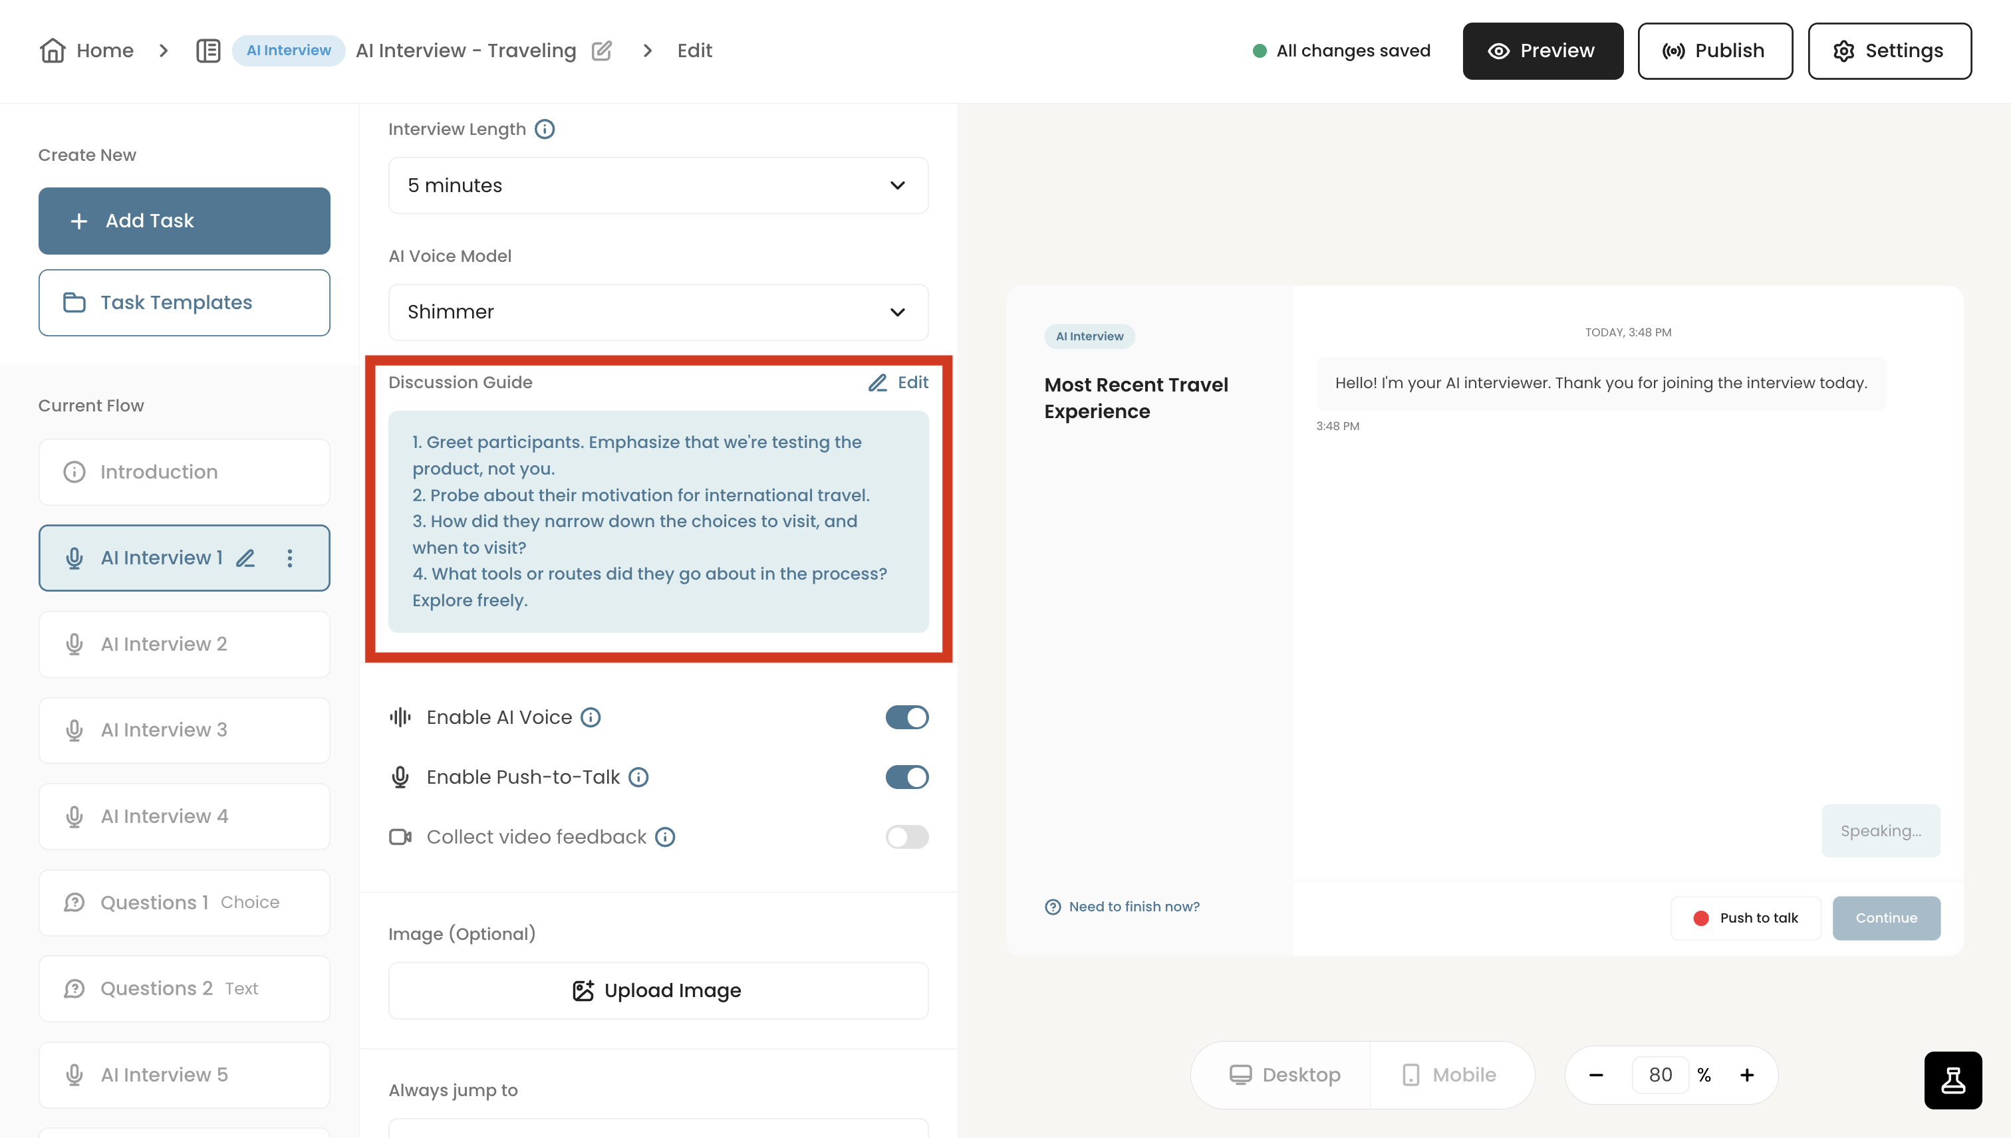Click the "Most Recent Travel Experience" heading
This screenshot has height=1138, width=2011.
click(1136, 398)
